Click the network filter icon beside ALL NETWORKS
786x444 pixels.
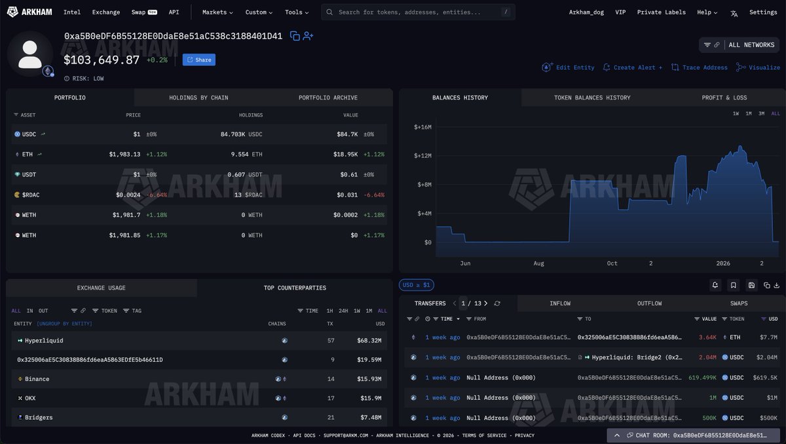pos(707,45)
